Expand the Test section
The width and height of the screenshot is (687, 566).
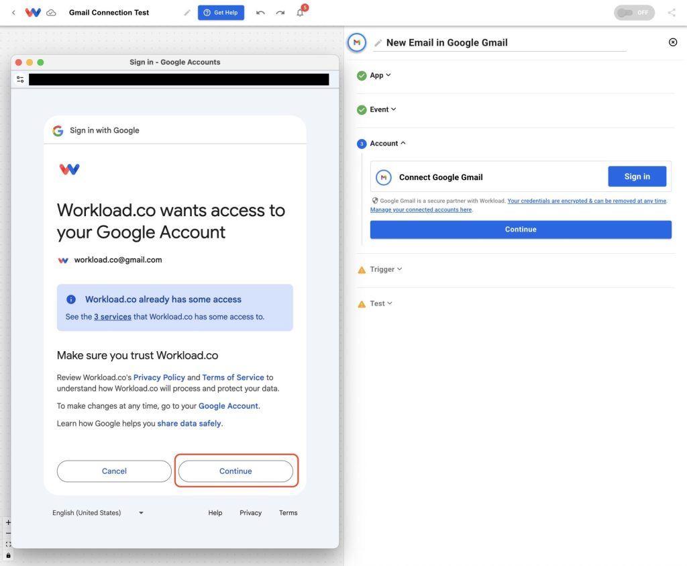tap(381, 303)
